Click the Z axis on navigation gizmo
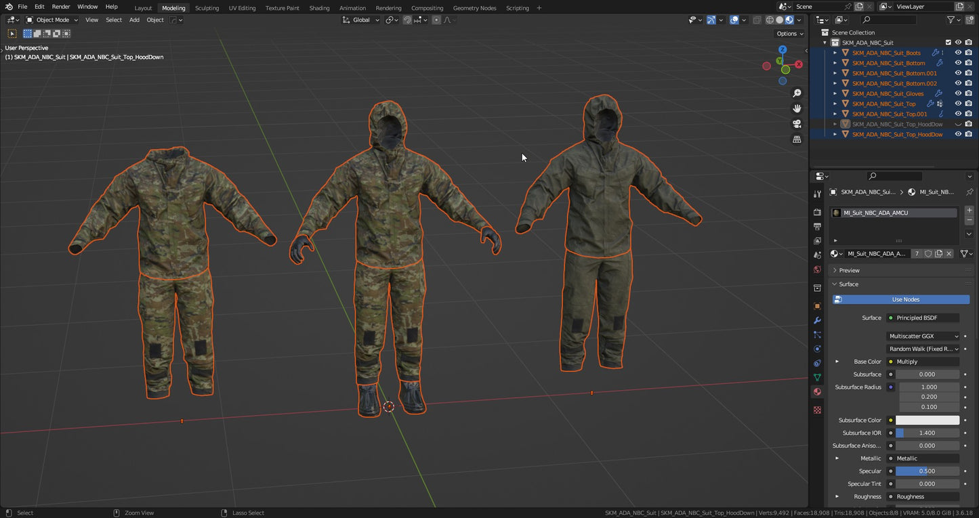 pos(783,50)
